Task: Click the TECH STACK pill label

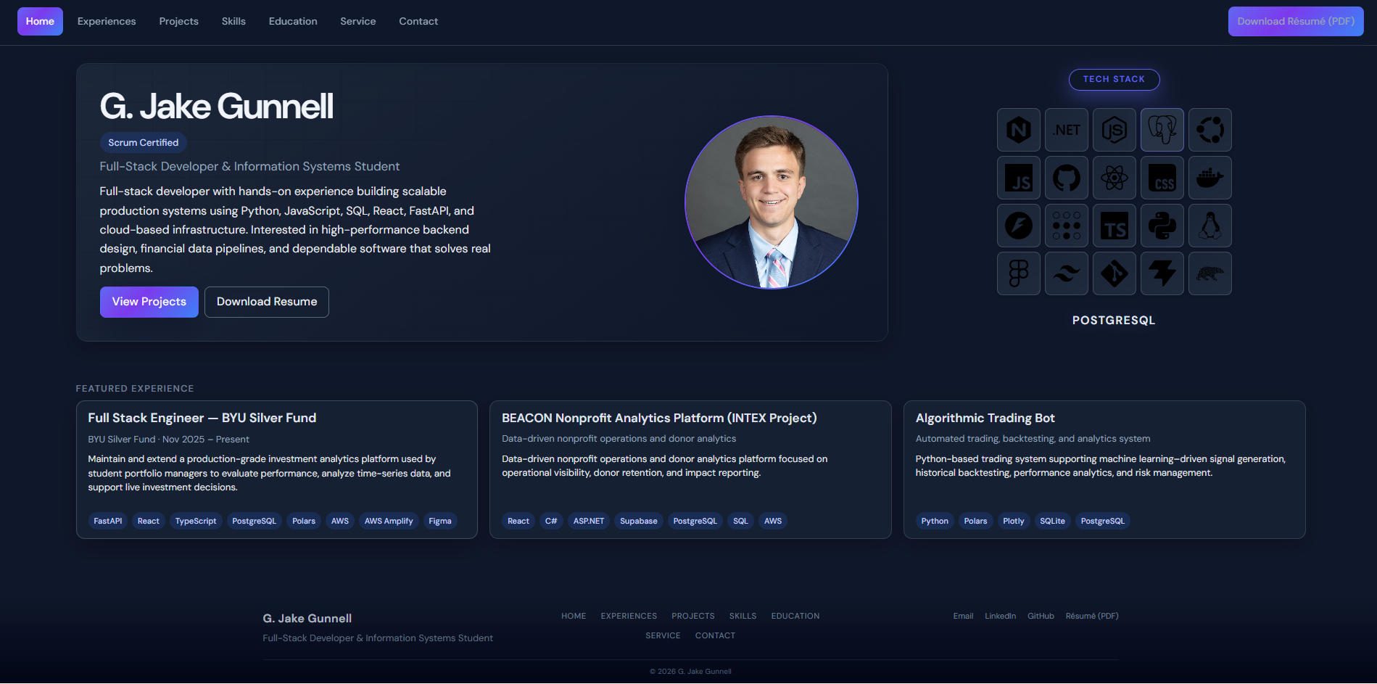Action: point(1114,79)
